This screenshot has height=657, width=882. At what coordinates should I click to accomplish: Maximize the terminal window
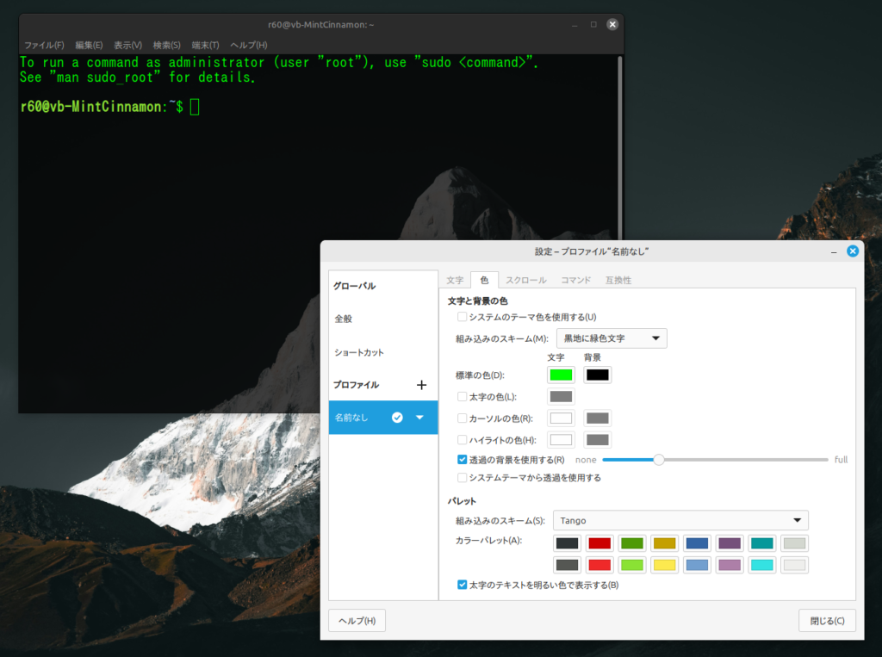593,24
